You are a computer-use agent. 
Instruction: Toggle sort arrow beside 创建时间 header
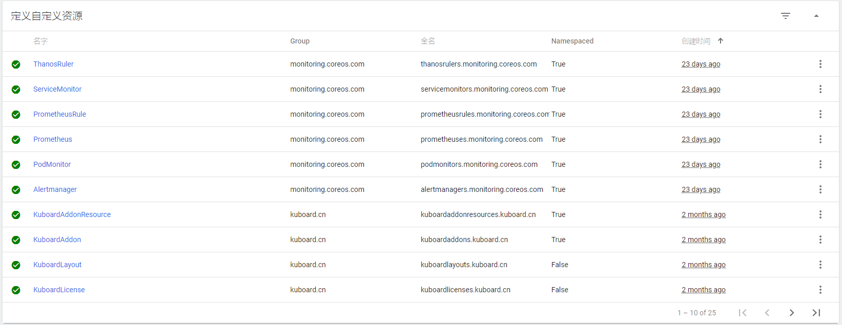click(x=721, y=41)
